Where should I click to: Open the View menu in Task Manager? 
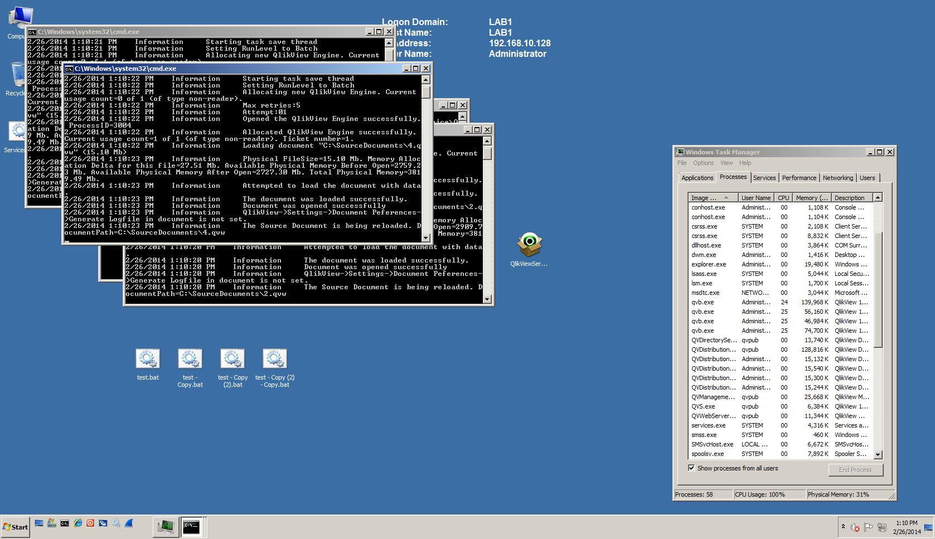click(x=726, y=163)
